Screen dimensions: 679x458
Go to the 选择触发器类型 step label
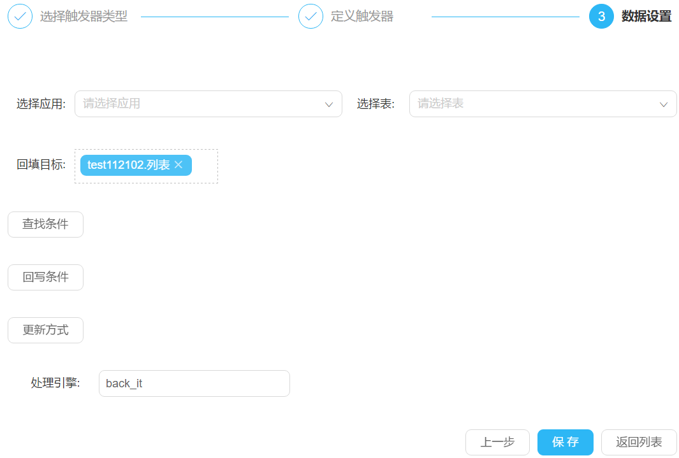click(84, 17)
